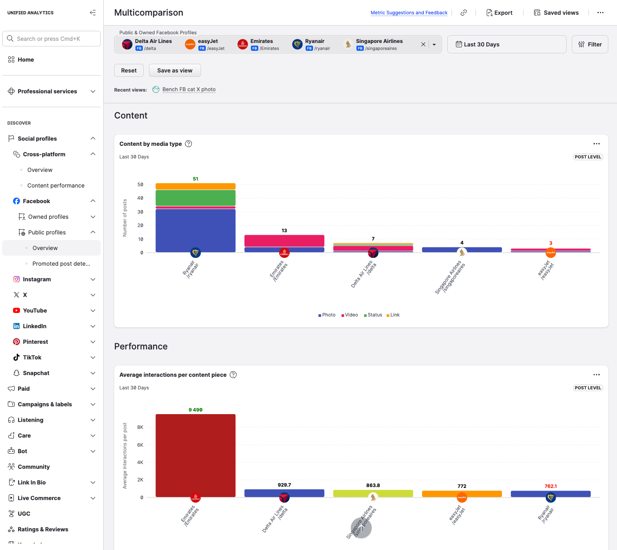This screenshot has width=617, height=550.
Task: Click the search input field
Action: [x=52, y=39]
